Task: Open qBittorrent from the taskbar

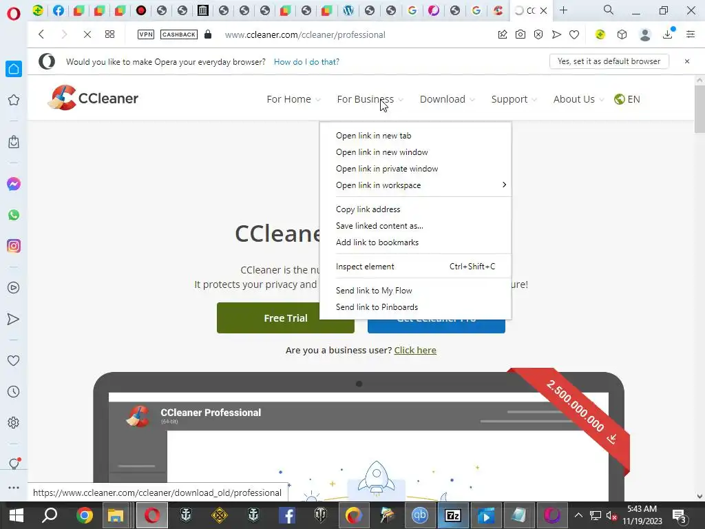Action: coord(420,515)
